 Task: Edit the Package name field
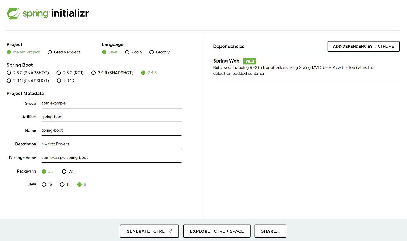111,158
